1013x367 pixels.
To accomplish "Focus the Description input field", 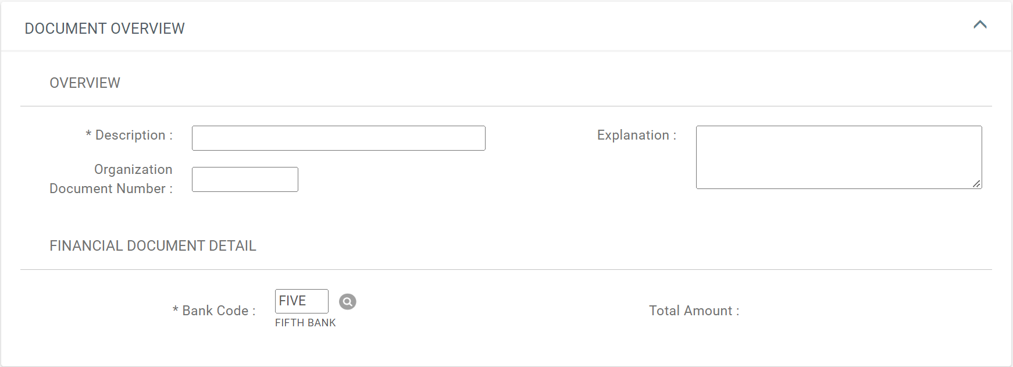I will pos(338,138).
